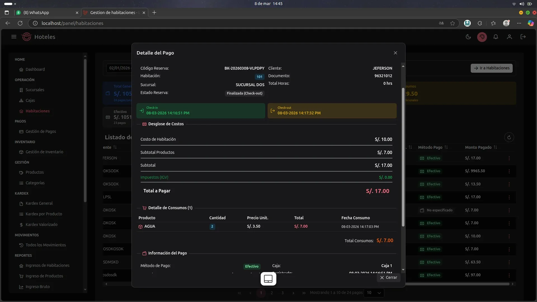This screenshot has width=537, height=302.
Task: Close the Detalle del Pago dialog
Action: click(395, 53)
